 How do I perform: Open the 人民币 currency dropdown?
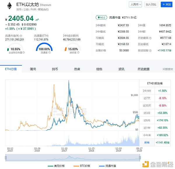(x=135, y=4)
